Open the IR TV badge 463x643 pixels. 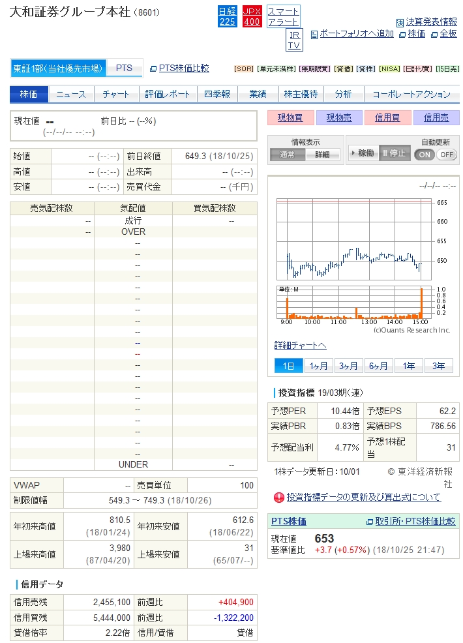(x=294, y=40)
